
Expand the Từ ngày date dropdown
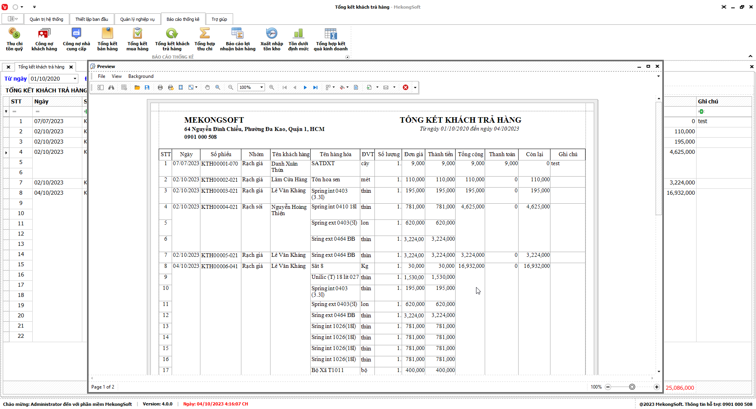[75, 79]
